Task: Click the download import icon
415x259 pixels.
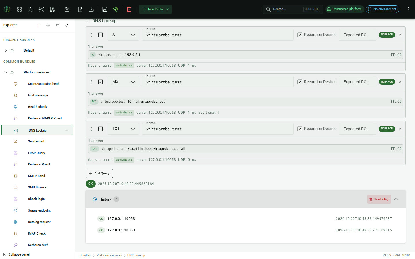Action: [x=91, y=9]
